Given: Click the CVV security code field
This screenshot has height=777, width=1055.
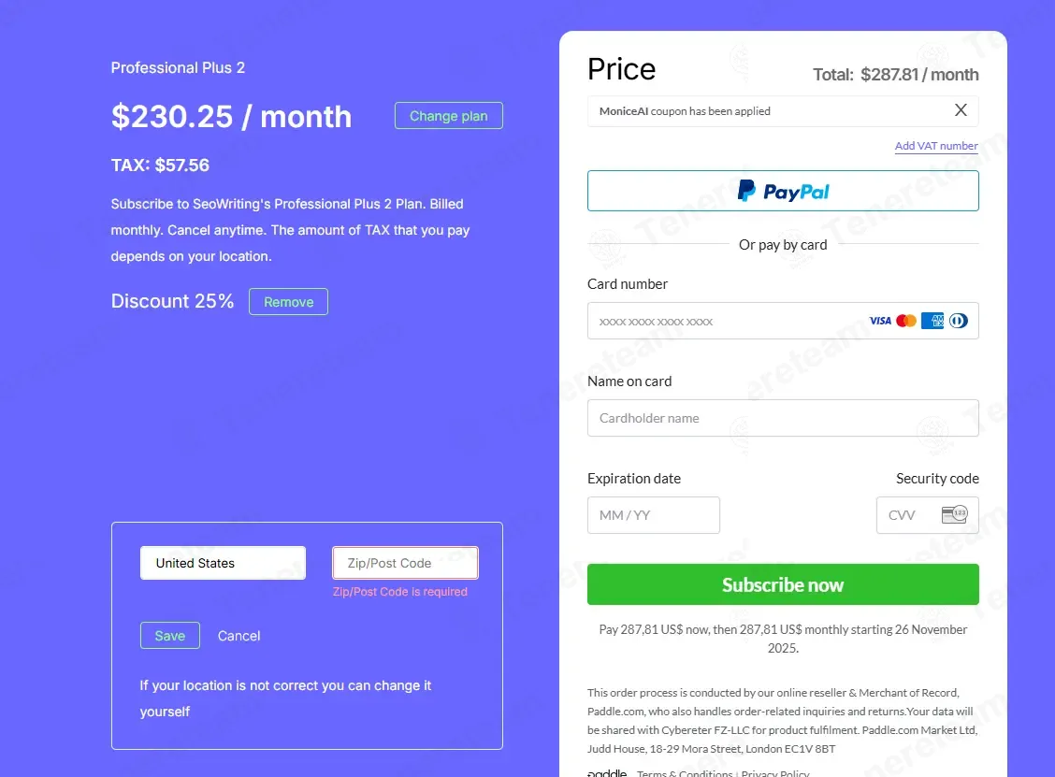Looking at the screenshot, I should point(905,515).
